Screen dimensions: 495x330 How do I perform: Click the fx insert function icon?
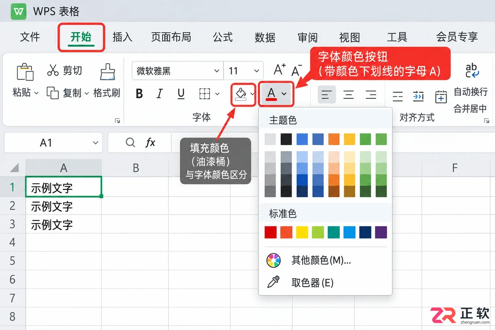point(150,142)
